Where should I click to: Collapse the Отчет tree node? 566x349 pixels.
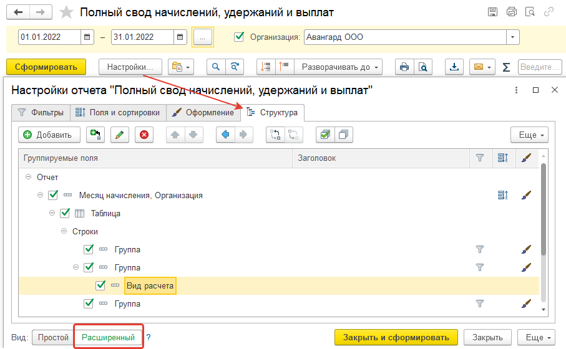(x=28, y=178)
